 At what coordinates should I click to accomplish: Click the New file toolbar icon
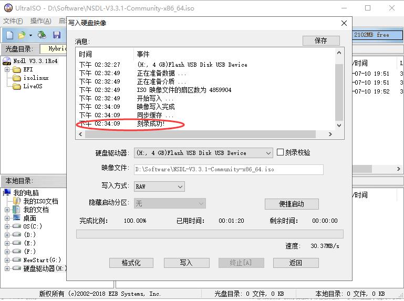pyautogui.click(x=9, y=35)
